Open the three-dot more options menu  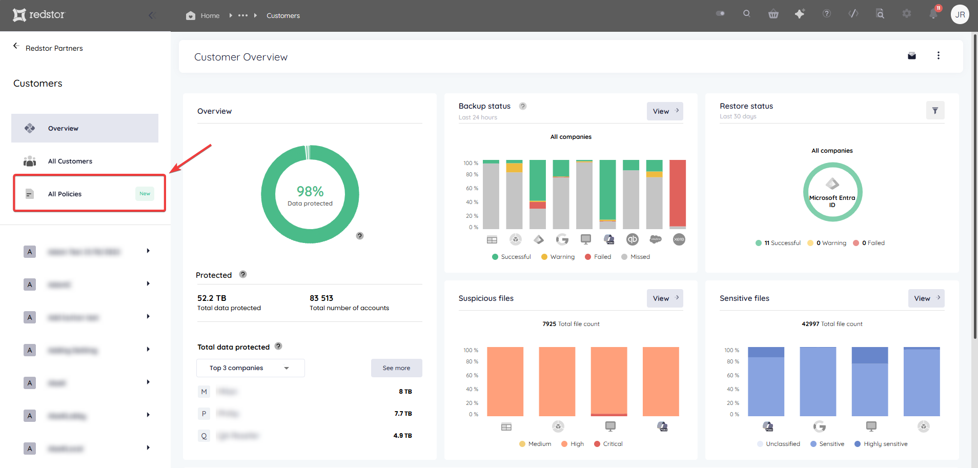tap(938, 55)
